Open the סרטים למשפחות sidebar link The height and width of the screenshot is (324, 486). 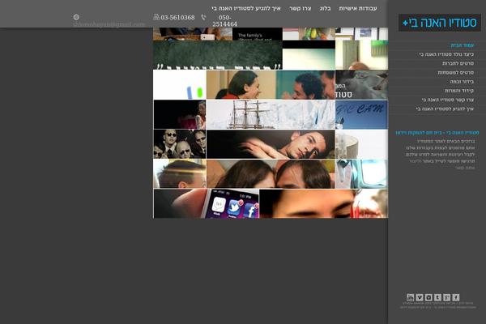point(455,73)
